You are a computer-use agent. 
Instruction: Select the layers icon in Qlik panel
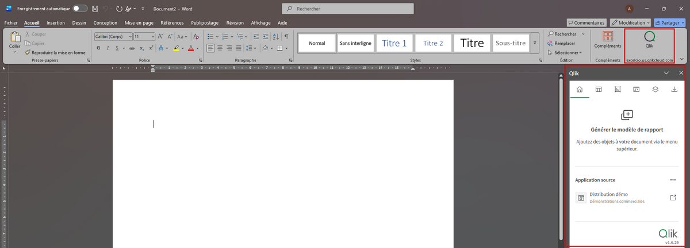(x=655, y=89)
